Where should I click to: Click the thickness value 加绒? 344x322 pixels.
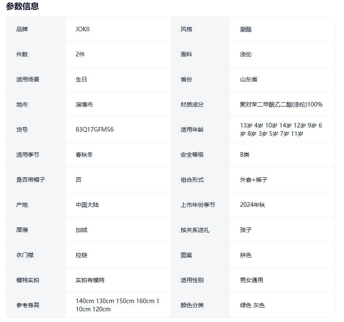pos(81,230)
